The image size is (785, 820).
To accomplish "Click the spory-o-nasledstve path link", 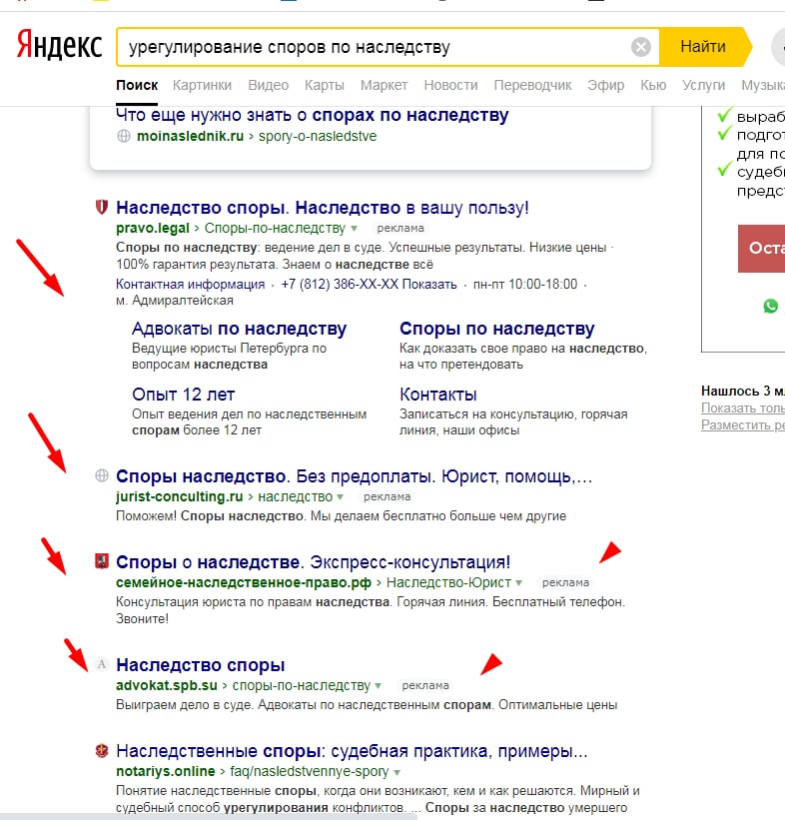I will click(318, 136).
